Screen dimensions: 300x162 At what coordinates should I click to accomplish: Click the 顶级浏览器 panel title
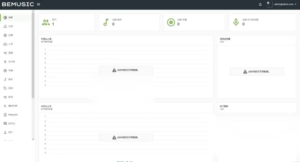(x=225, y=39)
